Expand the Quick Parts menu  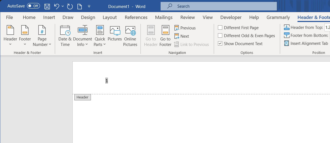[x=100, y=36]
